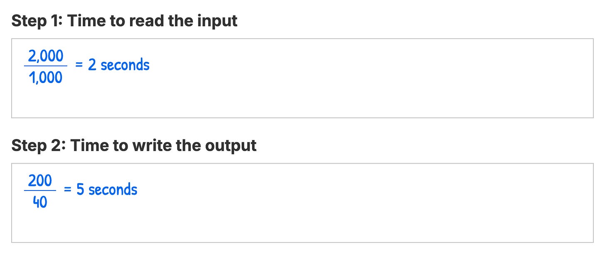Viewport: 605px width, 254px height.
Task: Click the fraction bar between 2,000 and 1,000
Action: [46, 66]
